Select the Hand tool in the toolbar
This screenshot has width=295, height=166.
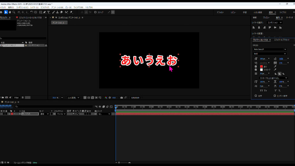pyautogui.click(x=10, y=12)
